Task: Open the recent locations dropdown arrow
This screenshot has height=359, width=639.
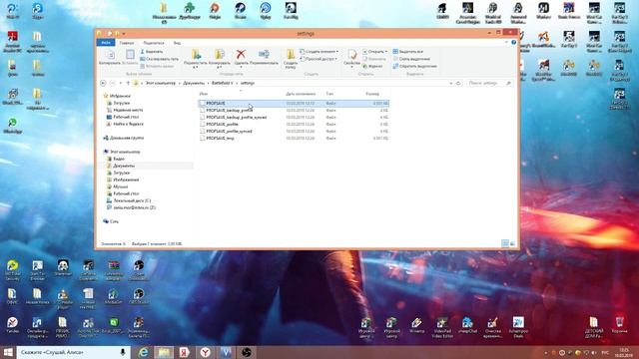Action: (121, 83)
